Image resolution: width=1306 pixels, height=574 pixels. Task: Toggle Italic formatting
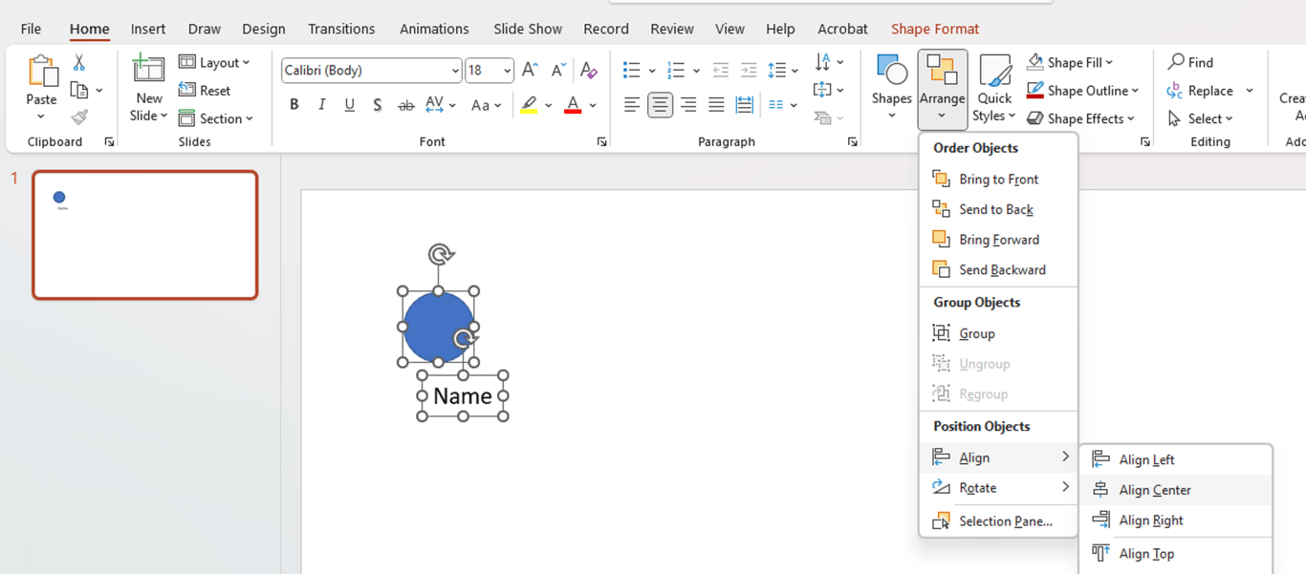[x=321, y=105]
